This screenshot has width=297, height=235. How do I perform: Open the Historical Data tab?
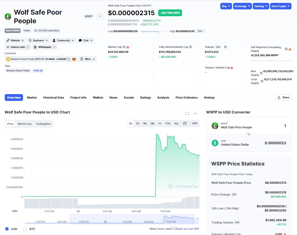[54, 98]
